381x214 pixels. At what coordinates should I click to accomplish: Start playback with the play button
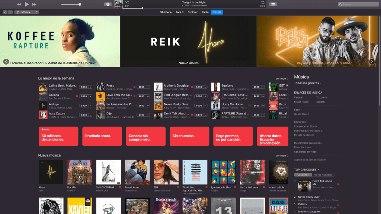[x=27, y=4]
